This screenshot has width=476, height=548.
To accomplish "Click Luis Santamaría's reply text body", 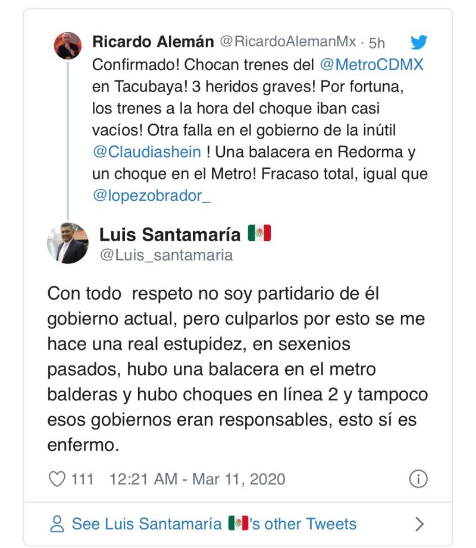I will click(x=237, y=369).
